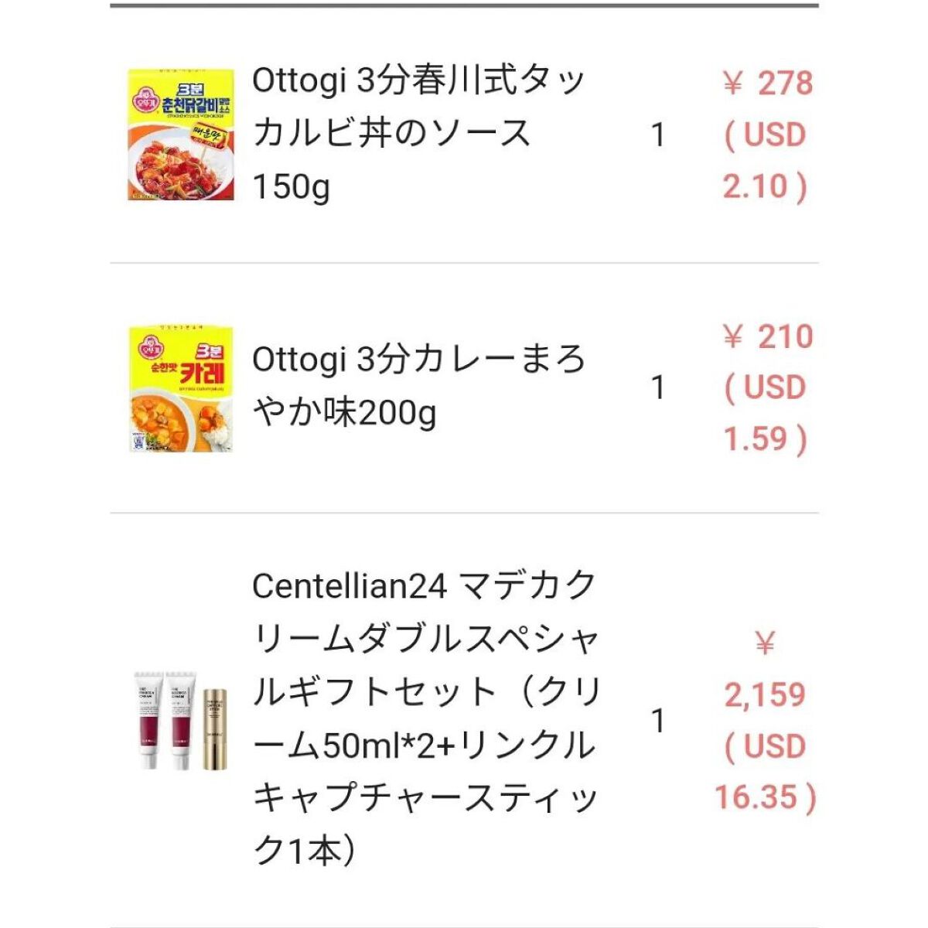Click the USD 2.10 converted price
Viewport: 928px width, 928px height.
point(766,161)
